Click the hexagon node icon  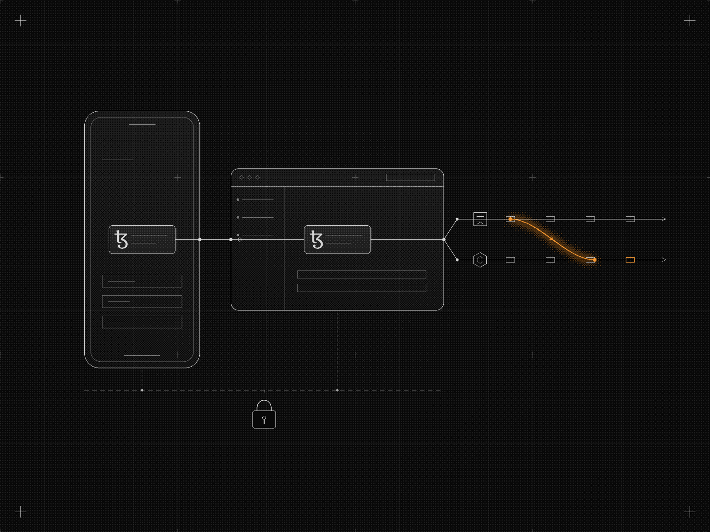point(480,260)
